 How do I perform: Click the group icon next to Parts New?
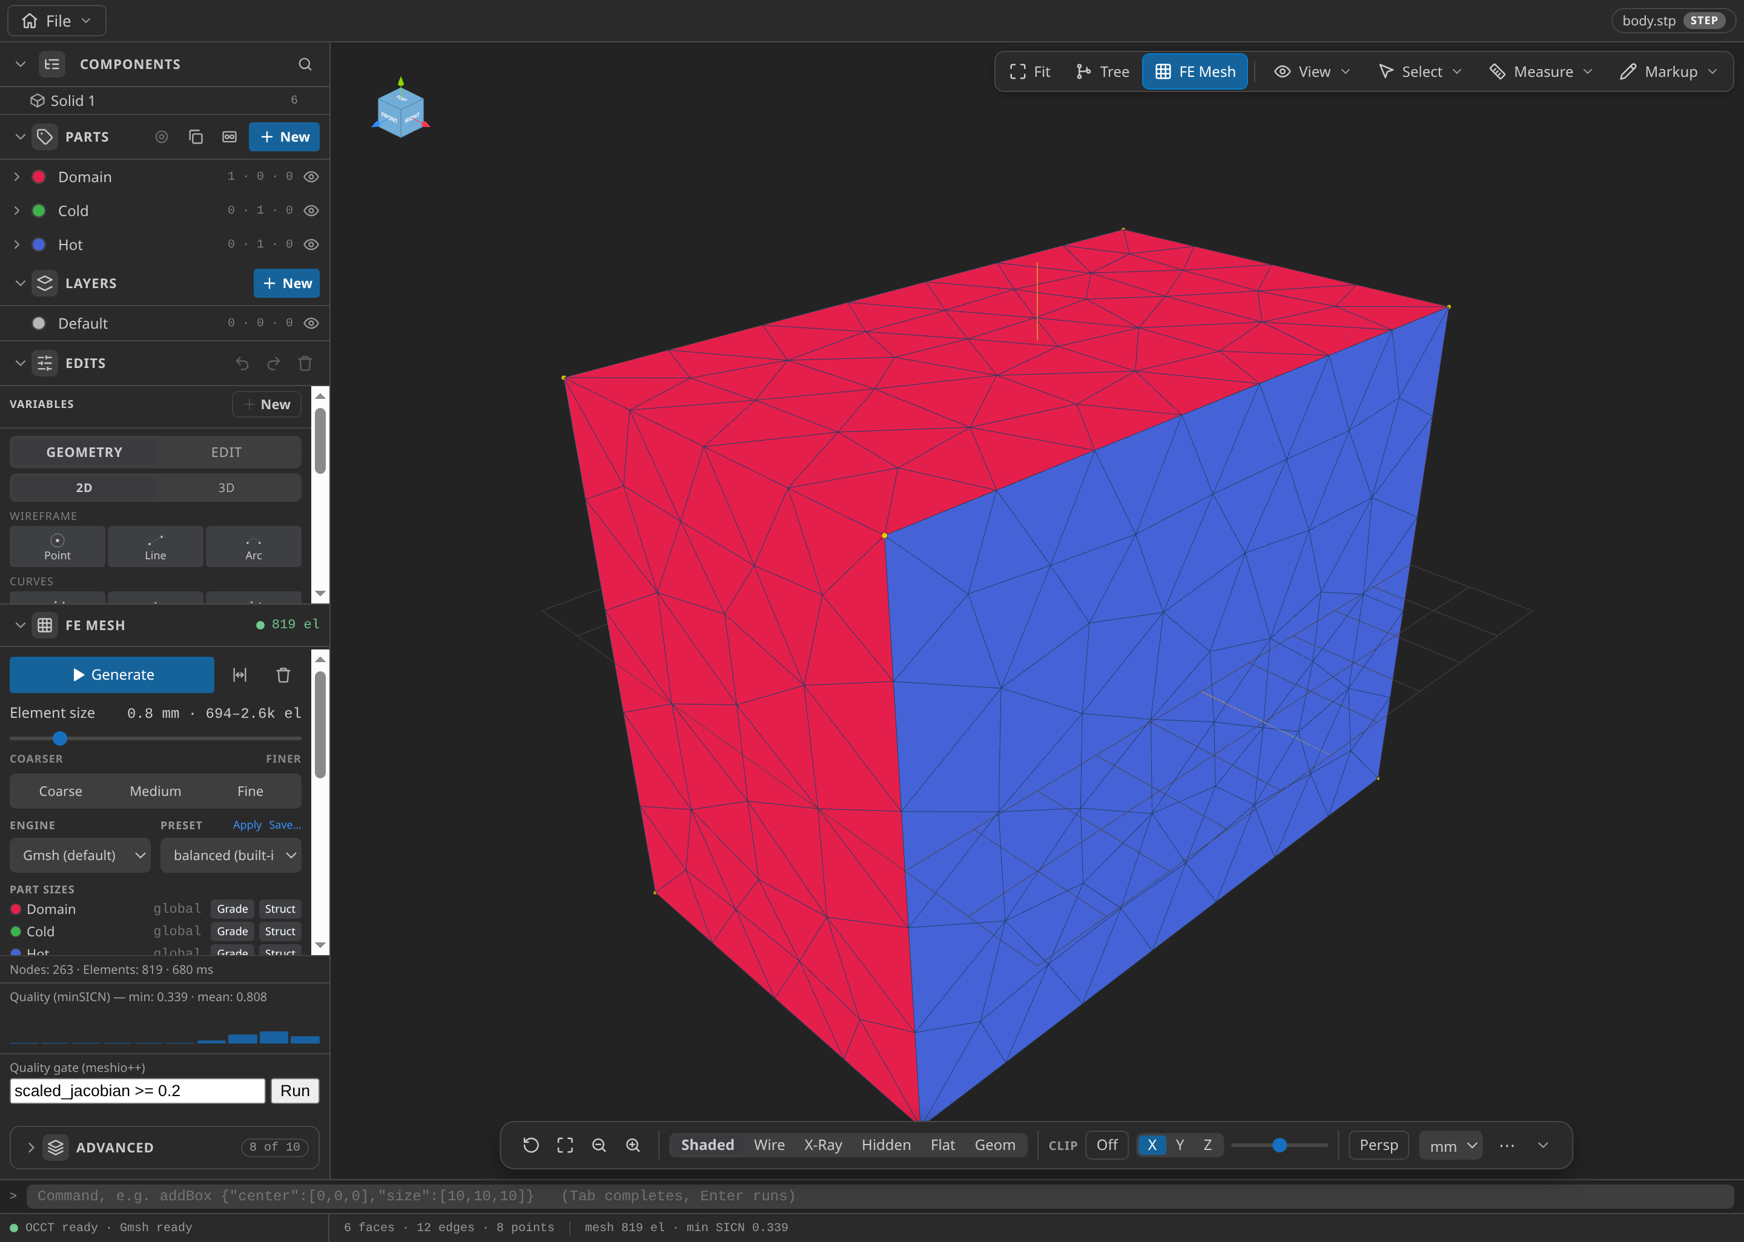[x=230, y=137]
